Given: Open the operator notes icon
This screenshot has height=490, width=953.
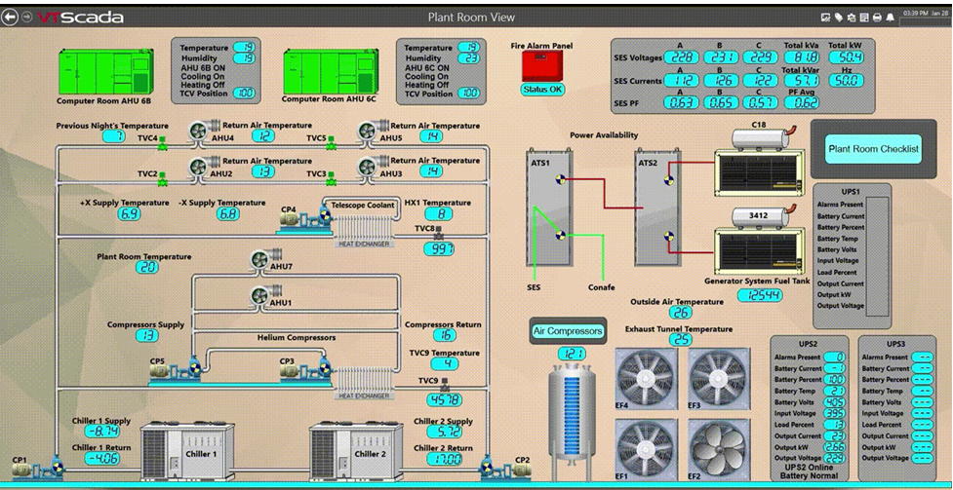Looking at the screenshot, I should (x=863, y=18).
